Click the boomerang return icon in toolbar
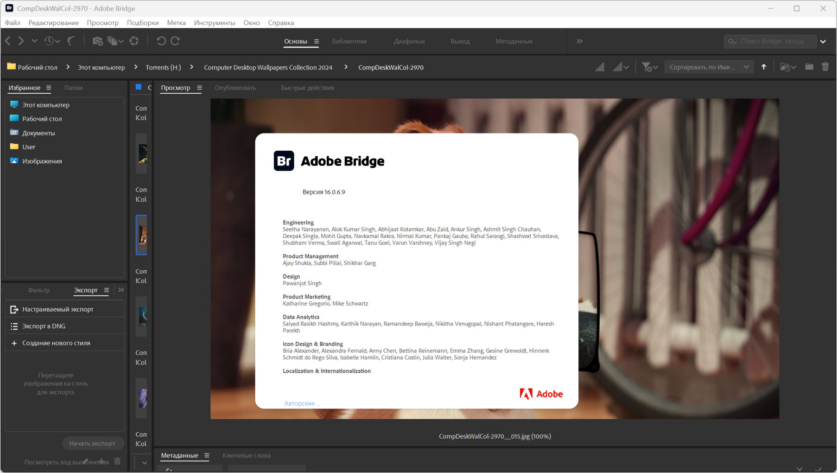Image resolution: width=837 pixels, height=473 pixels. [71, 41]
